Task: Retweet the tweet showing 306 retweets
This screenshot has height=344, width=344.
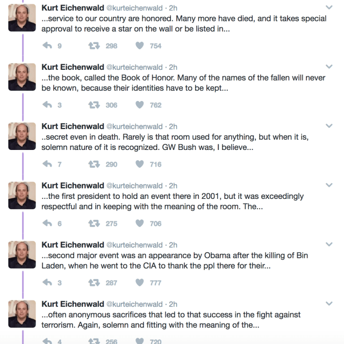Action: (x=94, y=105)
